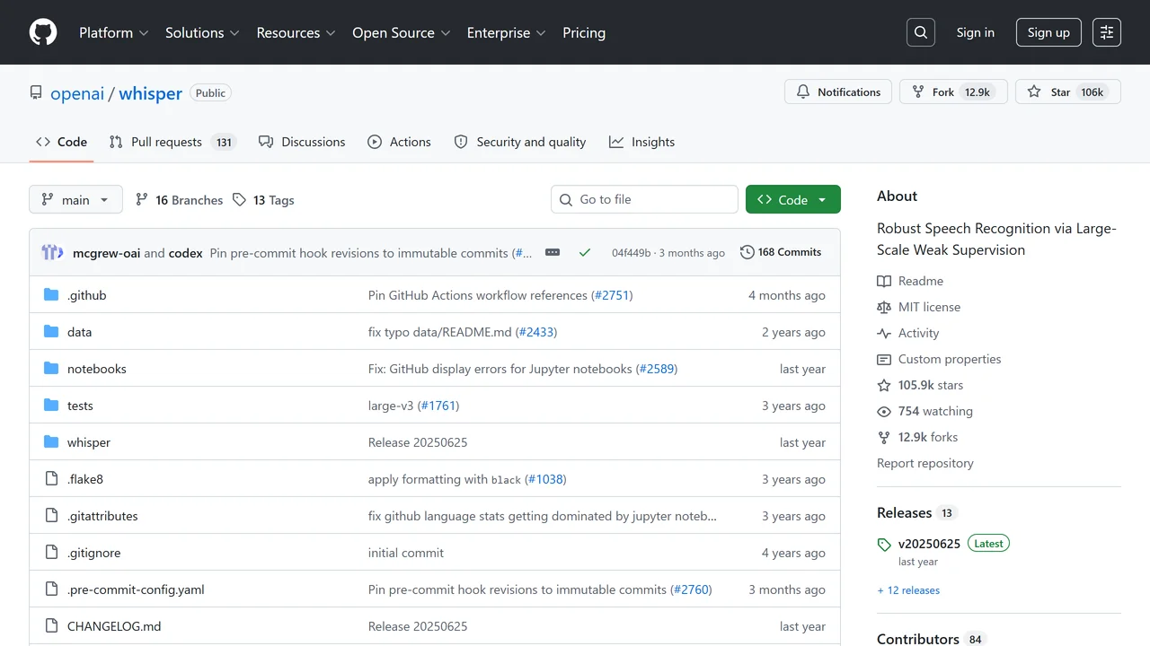
Task: Click the green commit status checkmark
Action: (x=585, y=252)
